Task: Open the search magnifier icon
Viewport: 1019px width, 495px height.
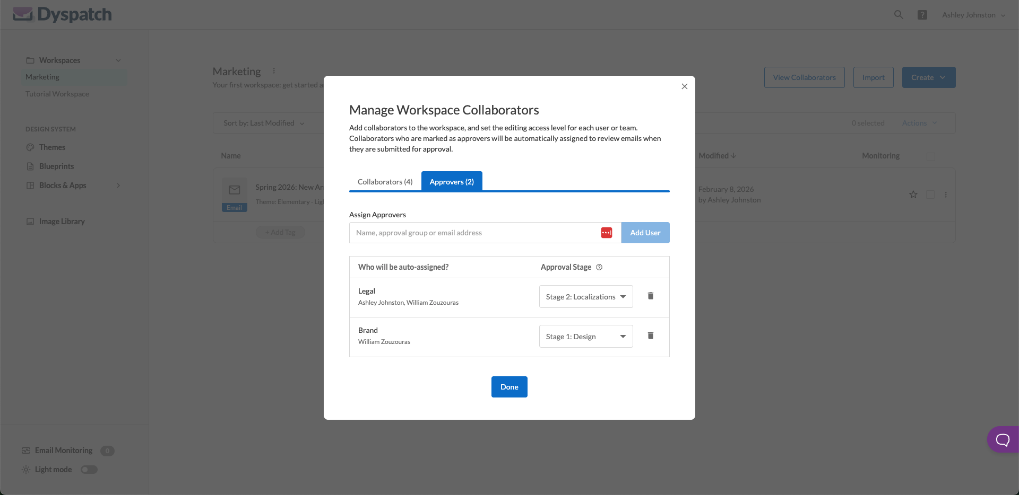Action: pyautogui.click(x=899, y=14)
